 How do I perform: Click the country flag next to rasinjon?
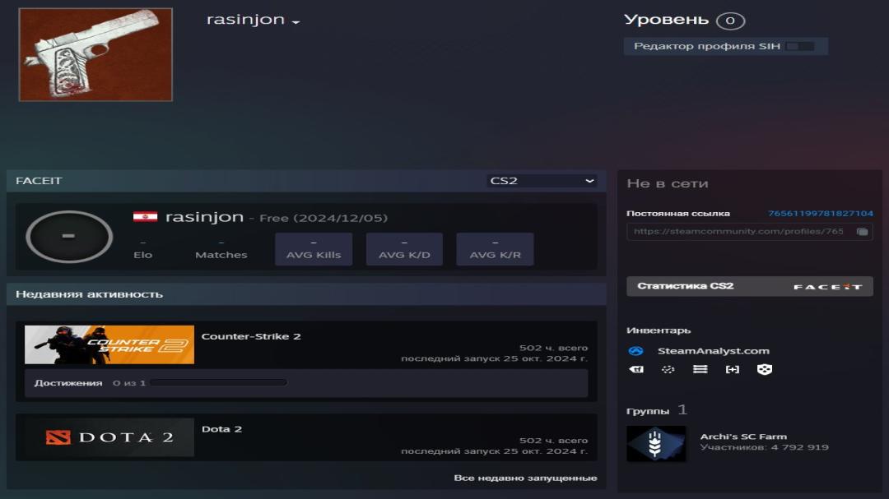(x=145, y=216)
